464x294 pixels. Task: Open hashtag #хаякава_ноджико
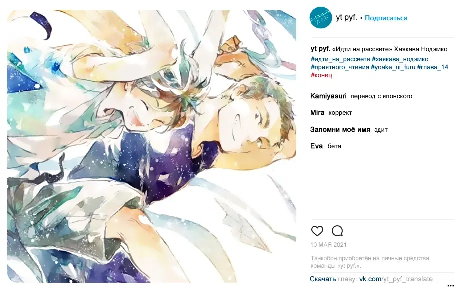click(400, 59)
